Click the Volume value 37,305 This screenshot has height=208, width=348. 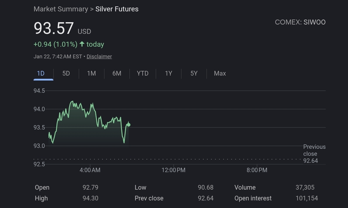pyautogui.click(x=305, y=188)
